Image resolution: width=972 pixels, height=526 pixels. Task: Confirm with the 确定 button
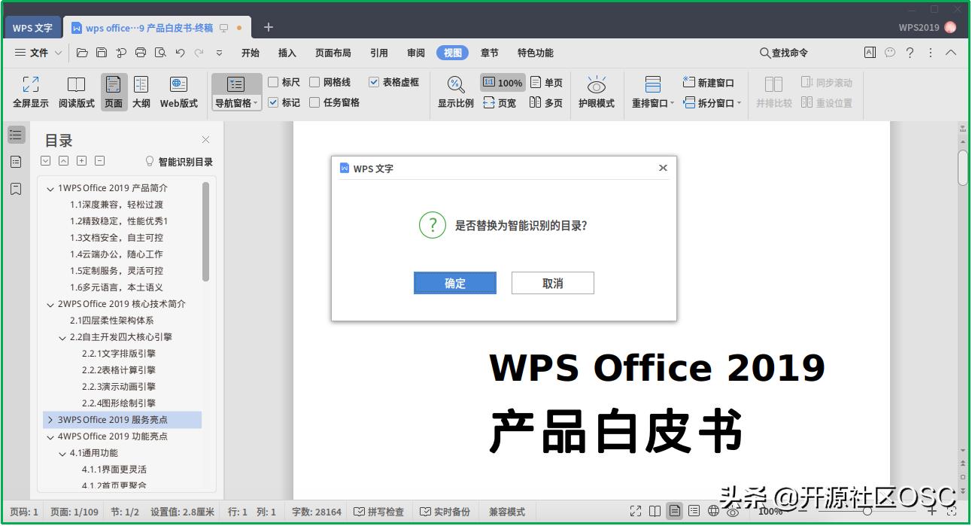pos(454,283)
